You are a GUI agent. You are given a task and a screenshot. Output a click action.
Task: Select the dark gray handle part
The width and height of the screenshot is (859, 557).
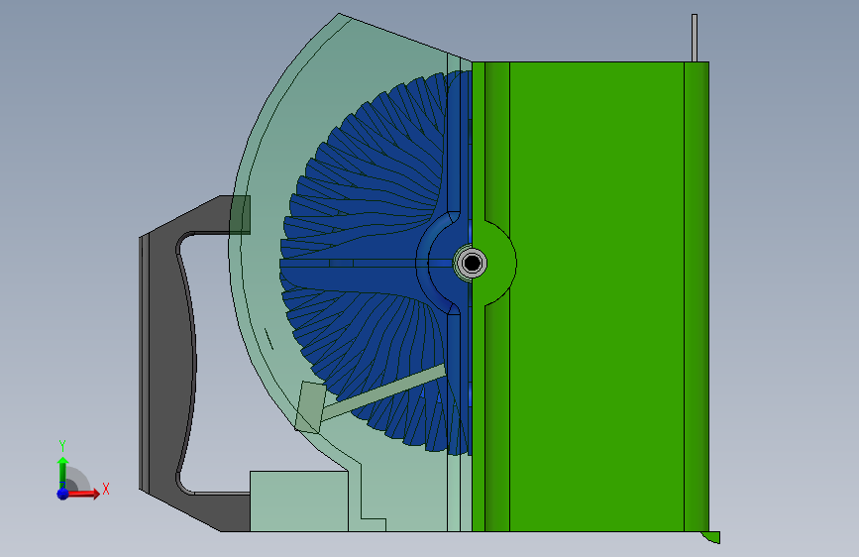pyautogui.click(x=169, y=362)
